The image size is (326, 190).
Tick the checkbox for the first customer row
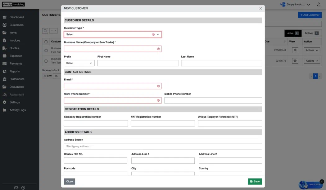pyautogui.click(x=46, y=50)
